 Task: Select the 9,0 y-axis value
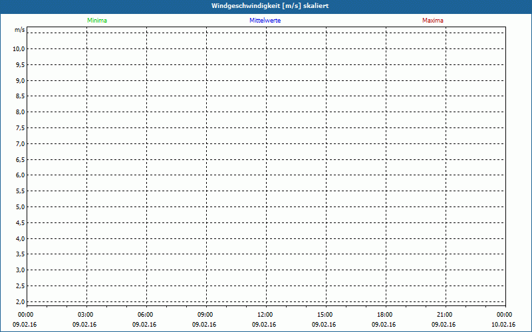point(21,80)
